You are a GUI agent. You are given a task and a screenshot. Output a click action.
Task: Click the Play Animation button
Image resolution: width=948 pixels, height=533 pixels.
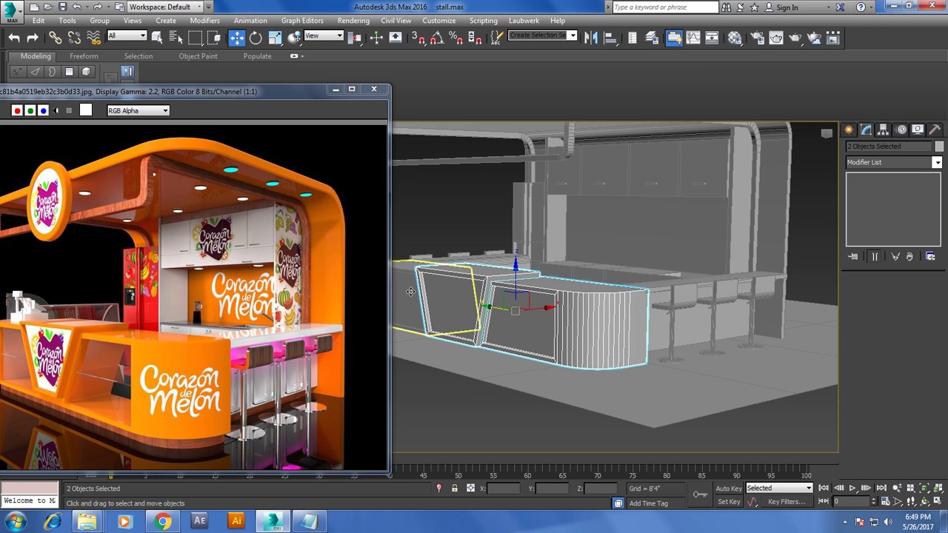coord(852,488)
